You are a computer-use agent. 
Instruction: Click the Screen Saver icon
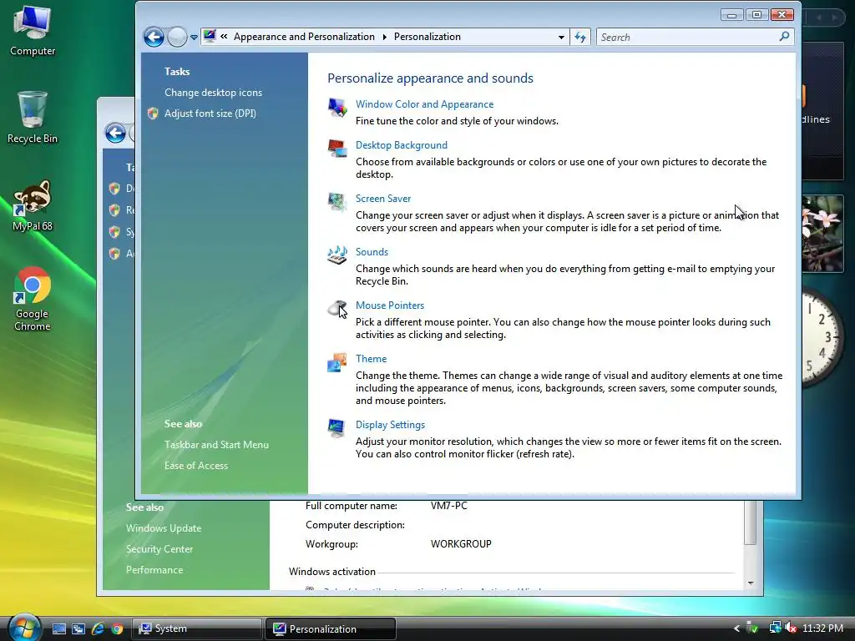click(x=337, y=201)
